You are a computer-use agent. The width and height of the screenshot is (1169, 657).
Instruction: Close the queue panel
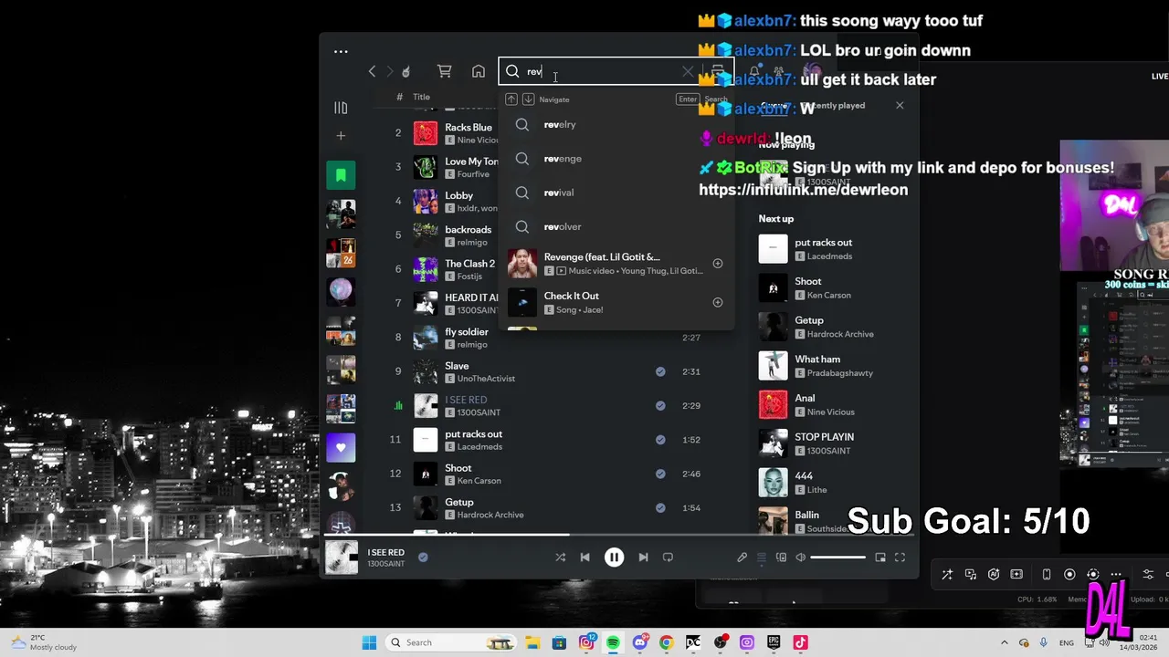point(900,106)
